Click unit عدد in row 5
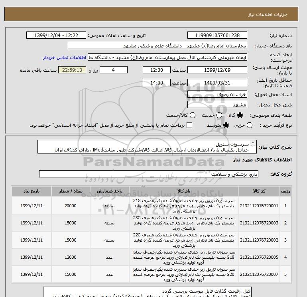307x297 pixels. pos(110,274)
